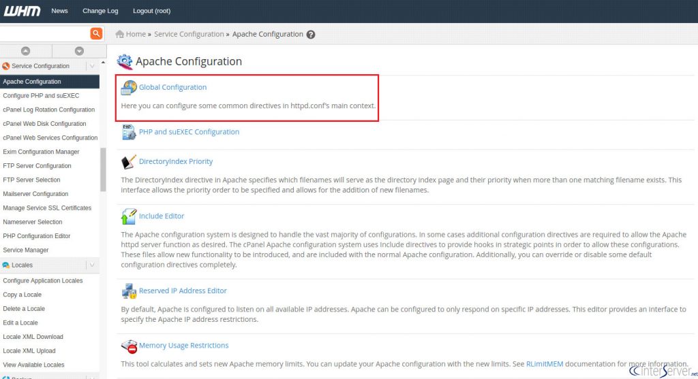Click the Home icon in breadcrumb
The height and width of the screenshot is (379, 698).
[x=119, y=34]
